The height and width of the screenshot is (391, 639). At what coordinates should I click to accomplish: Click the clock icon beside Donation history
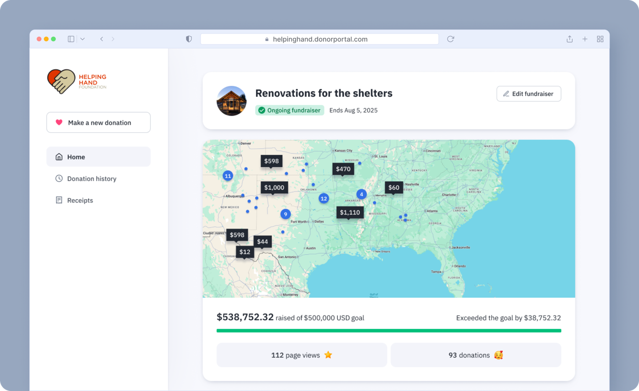(x=59, y=179)
